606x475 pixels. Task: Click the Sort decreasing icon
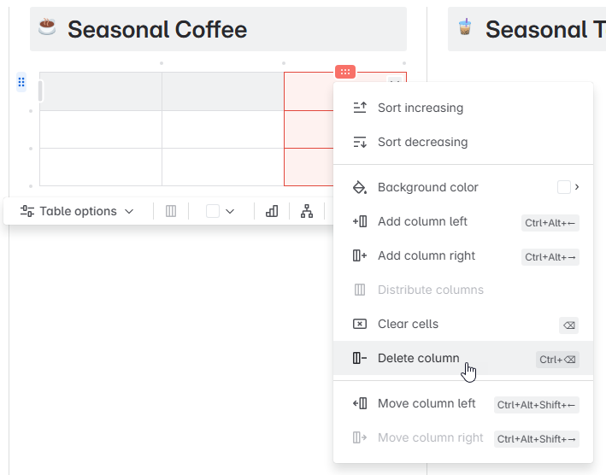[x=360, y=142]
